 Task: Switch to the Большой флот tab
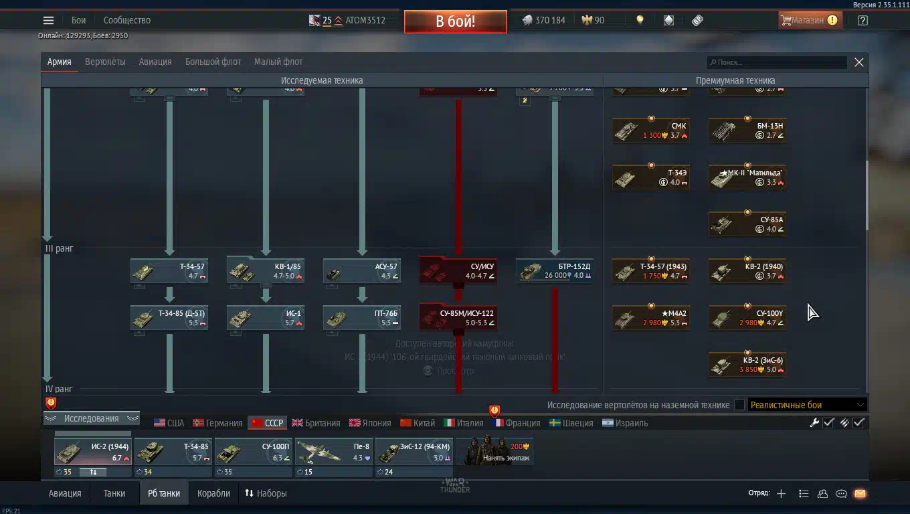[x=213, y=62]
